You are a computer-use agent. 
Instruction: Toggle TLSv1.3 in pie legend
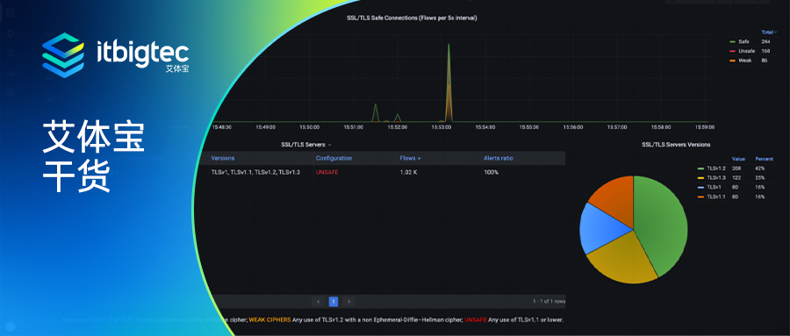pyautogui.click(x=716, y=178)
